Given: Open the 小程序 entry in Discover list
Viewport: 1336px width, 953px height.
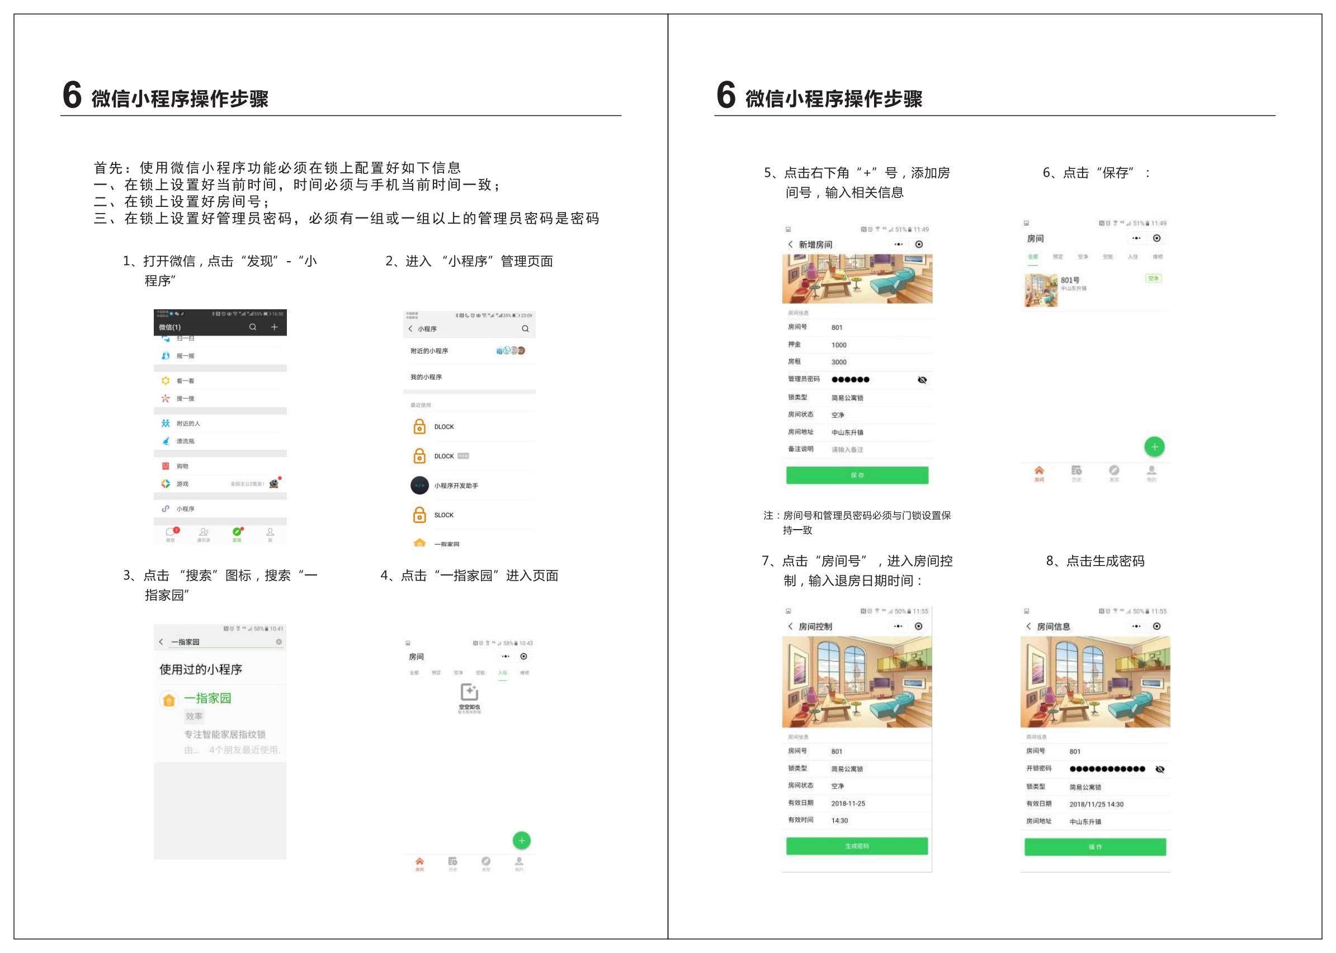Looking at the screenshot, I should (x=186, y=509).
